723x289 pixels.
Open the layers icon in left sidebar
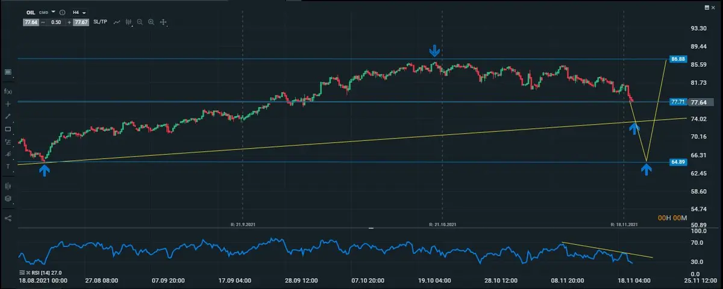coord(8,199)
